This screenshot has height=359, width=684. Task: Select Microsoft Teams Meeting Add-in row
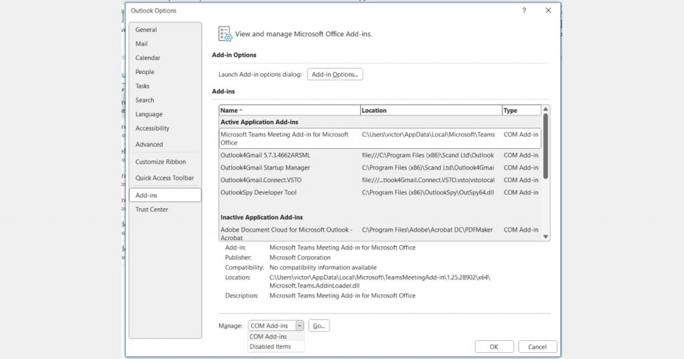379,139
